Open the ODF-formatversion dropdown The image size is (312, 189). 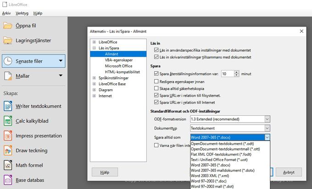tap(267, 119)
